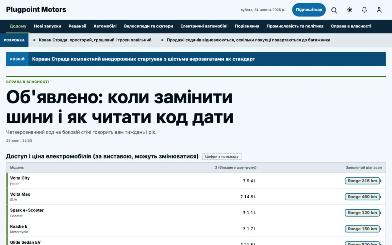
Task: Click the Range 460 km badge
Action: tap(362, 197)
